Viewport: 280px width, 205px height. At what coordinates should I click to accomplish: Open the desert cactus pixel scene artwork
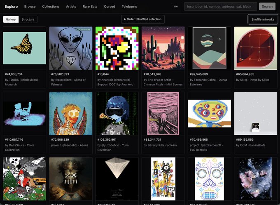click(163, 48)
